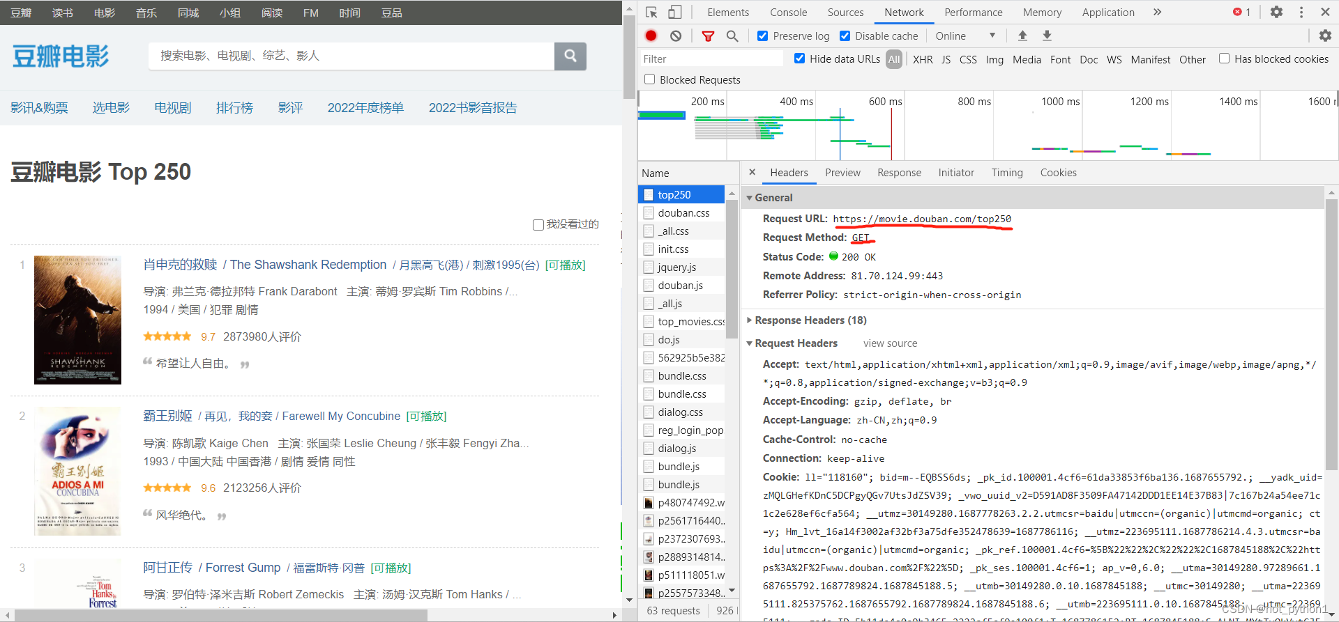Screen dimensions: 1339x622
Task: Click view source link in Request Headers
Action: click(x=890, y=343)
